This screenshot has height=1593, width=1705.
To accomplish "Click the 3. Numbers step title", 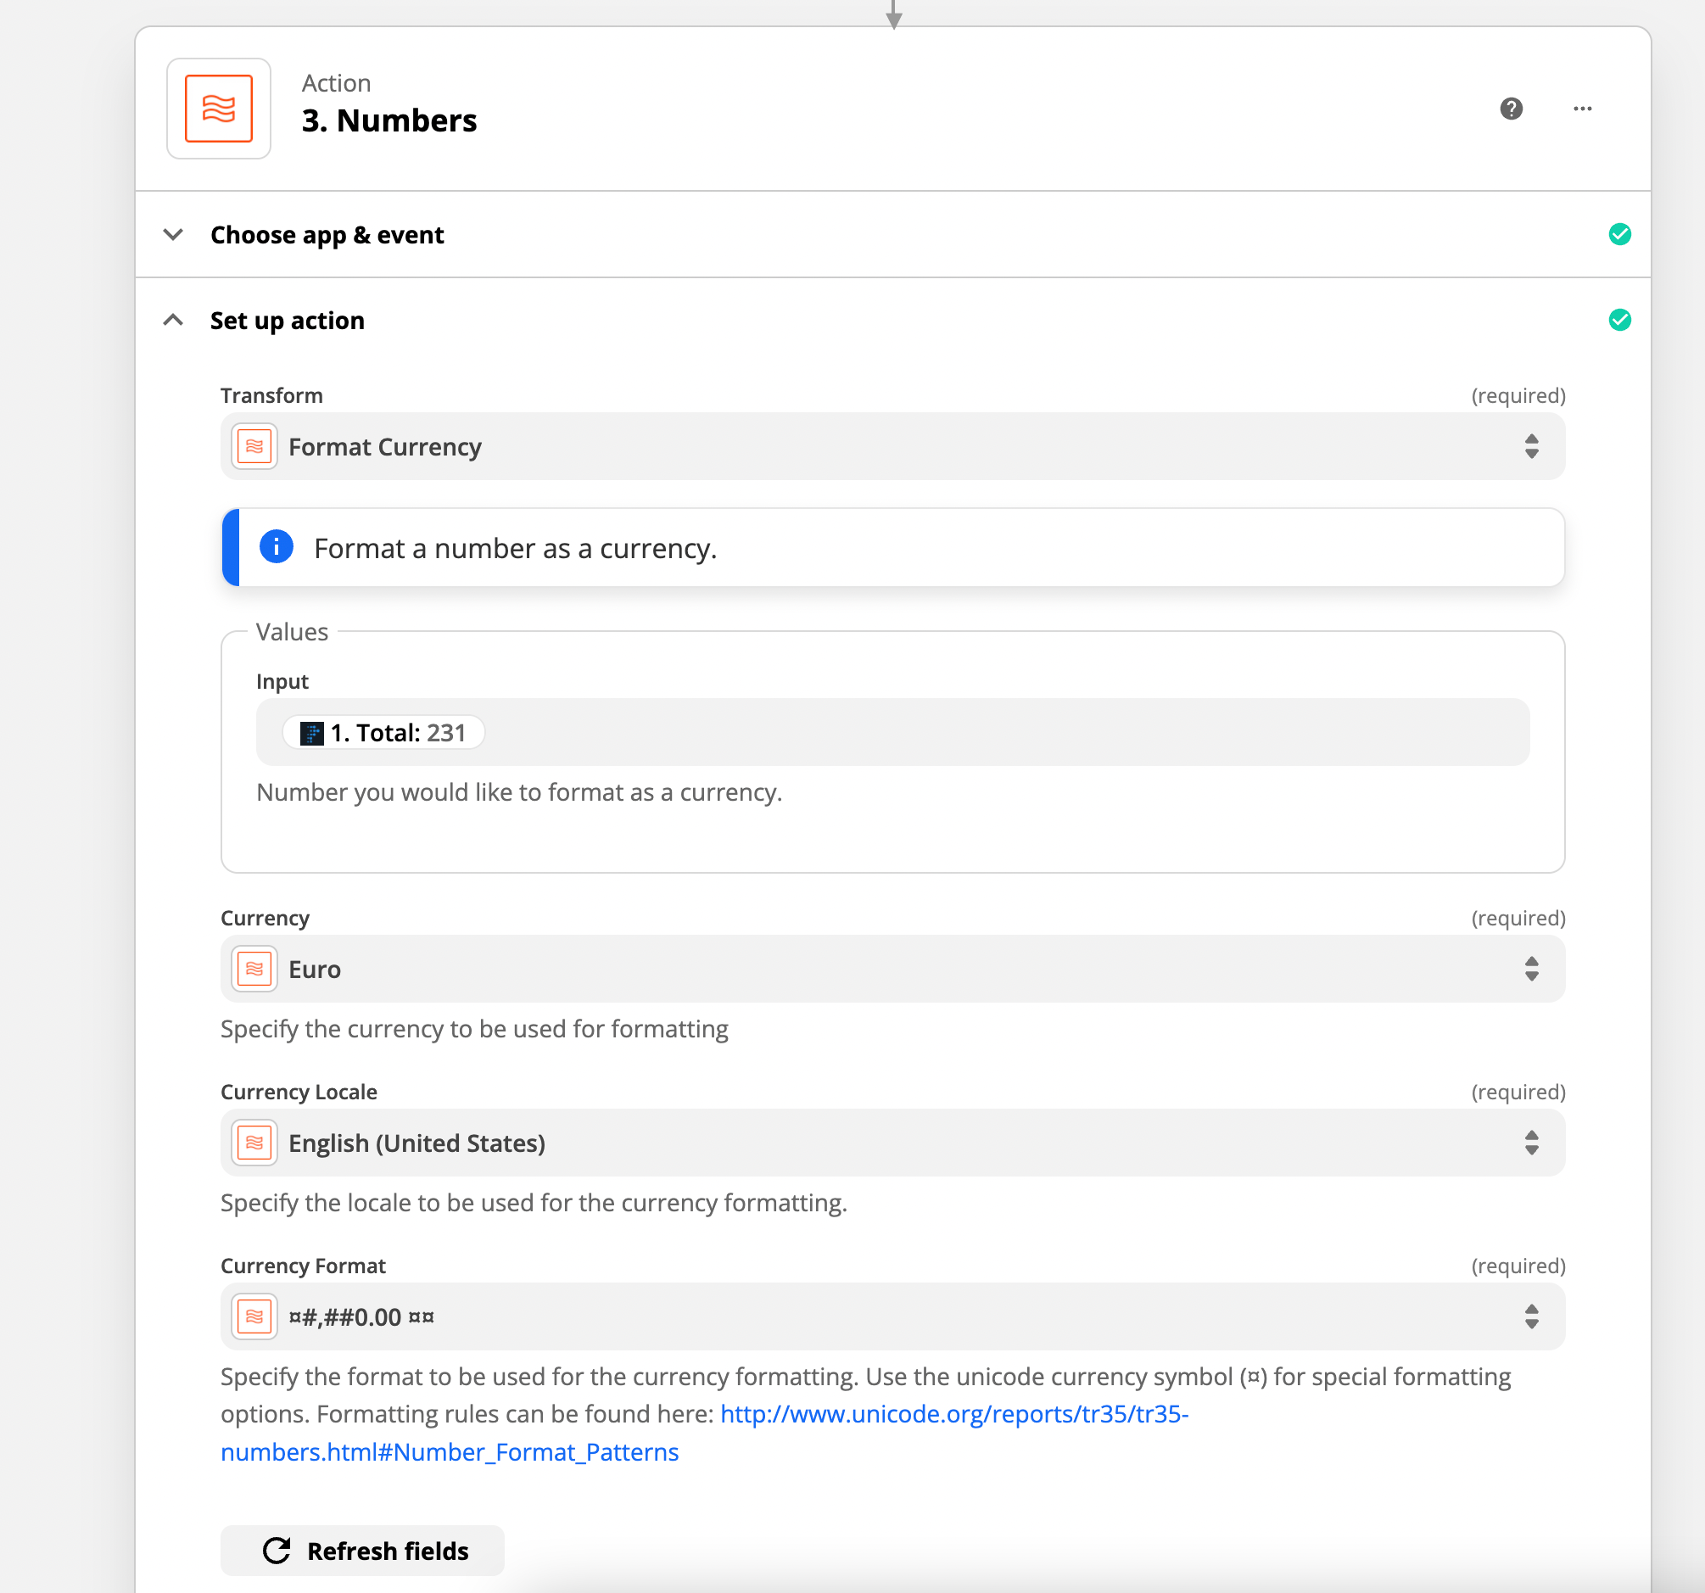I will click(x=389, y=121).
